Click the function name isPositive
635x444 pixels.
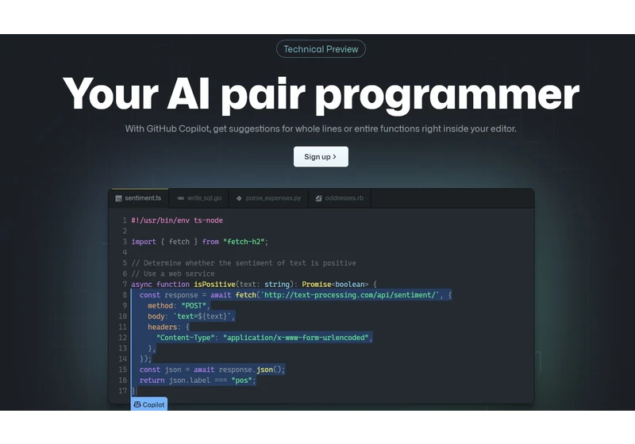pos(214,285)
